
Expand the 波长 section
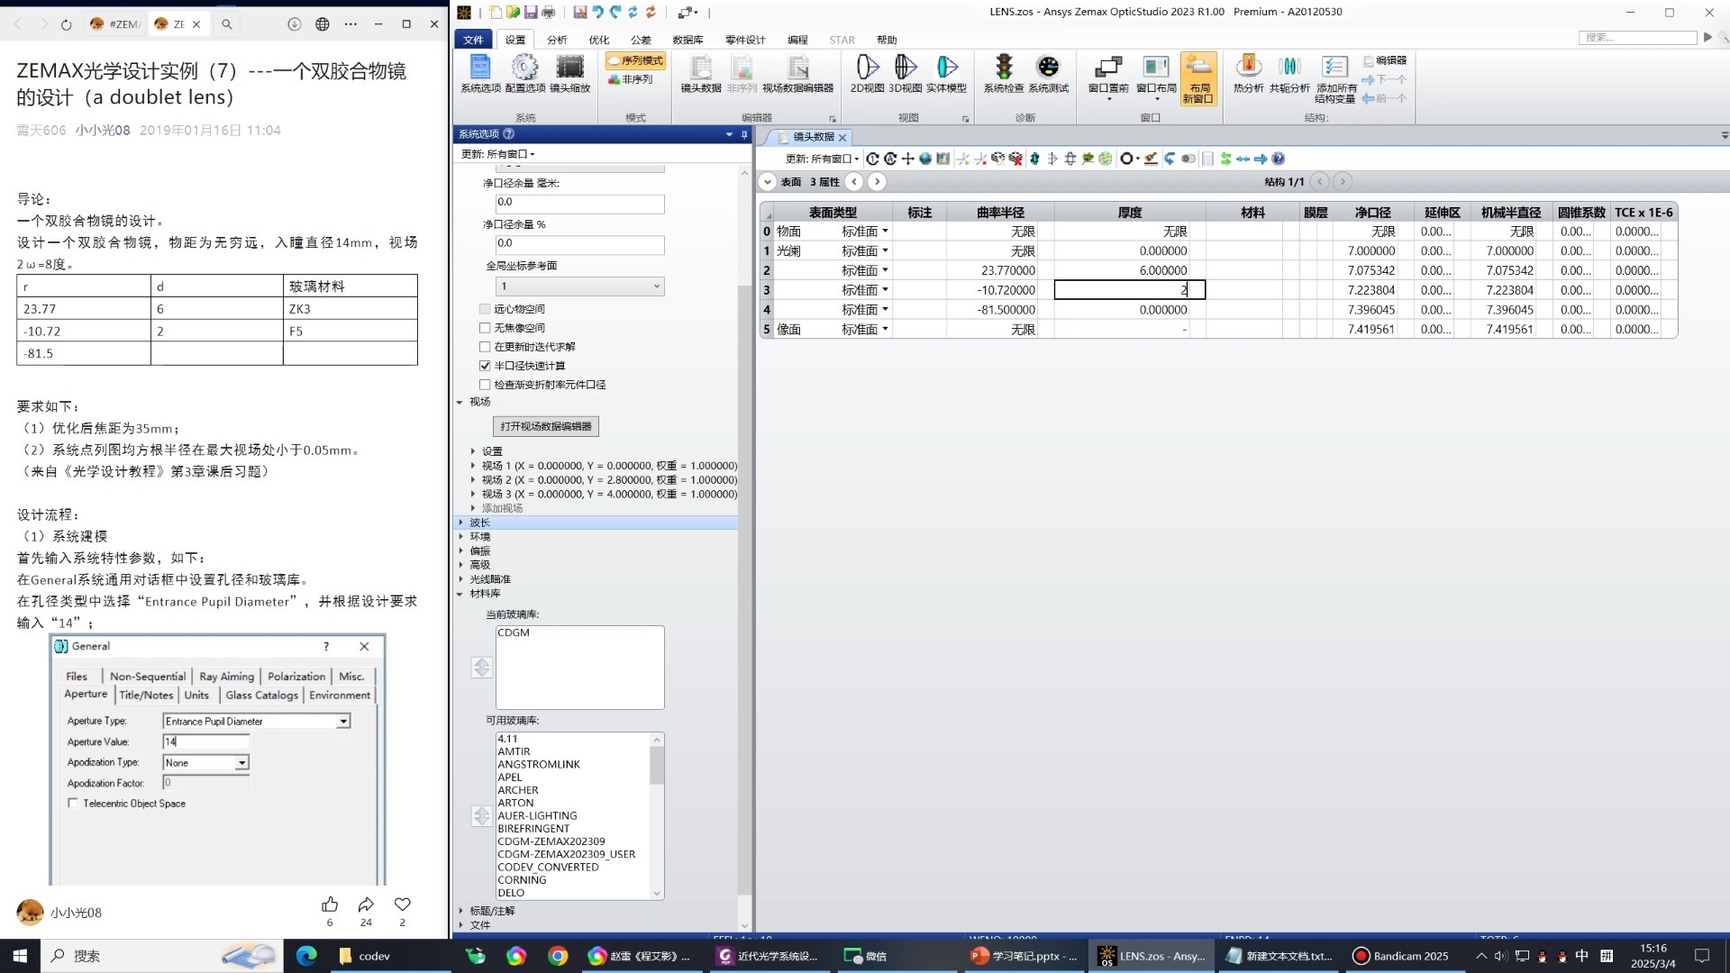461,523
